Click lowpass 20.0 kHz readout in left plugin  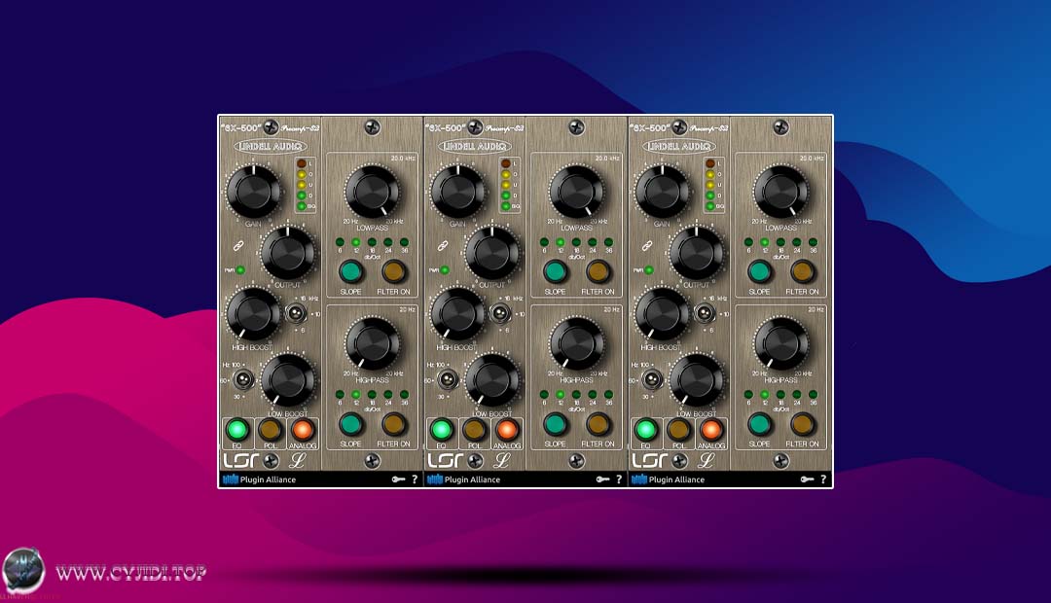(403, 159)
